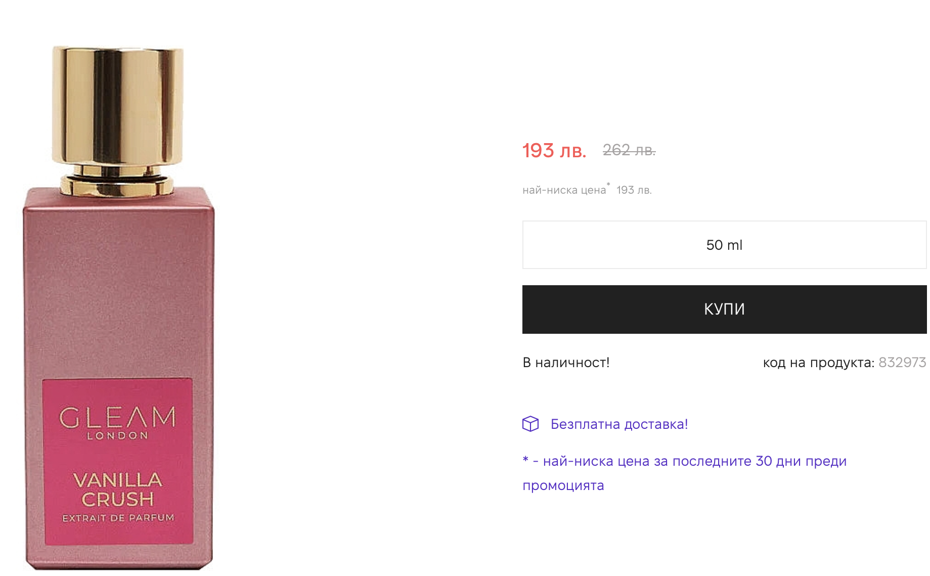Screen dimensions: 930x576
Task: Click the red sale price 193 лв.
Action: tap(554, 150)
